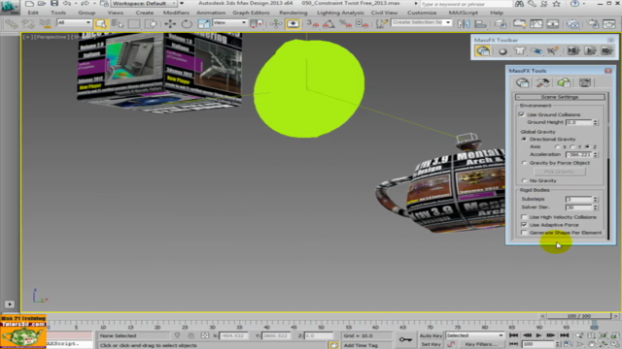Open the Rendering menu
622x349 pixels.
pos(294,13)
